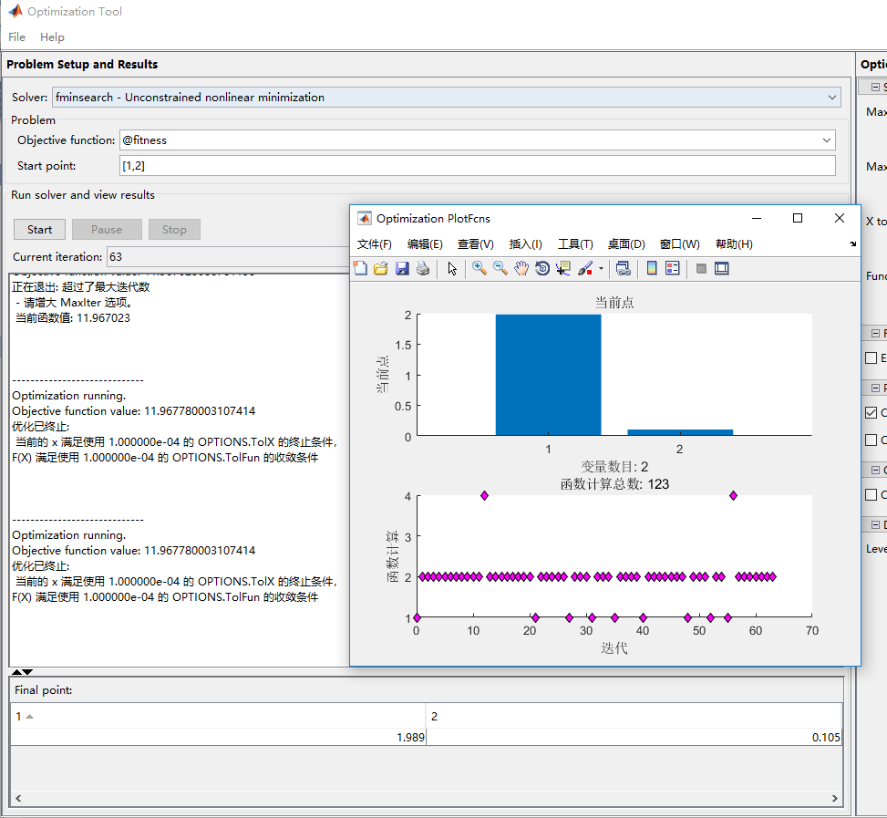Click the Start button
The width and height of the screenshot is (887, 818).
[39, 229]
